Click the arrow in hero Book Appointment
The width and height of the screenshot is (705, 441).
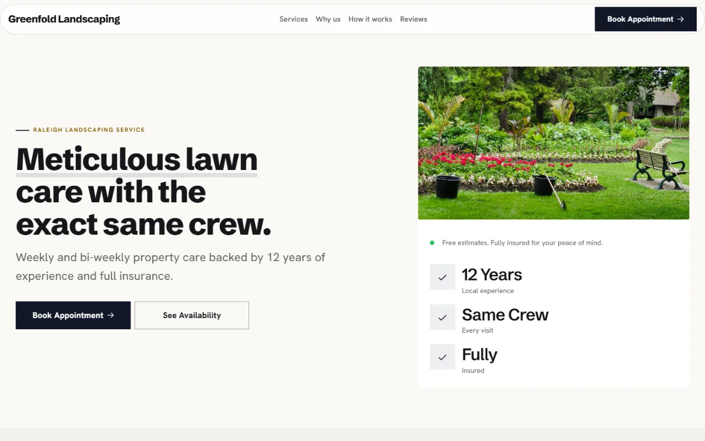click(x=110, y=315)
